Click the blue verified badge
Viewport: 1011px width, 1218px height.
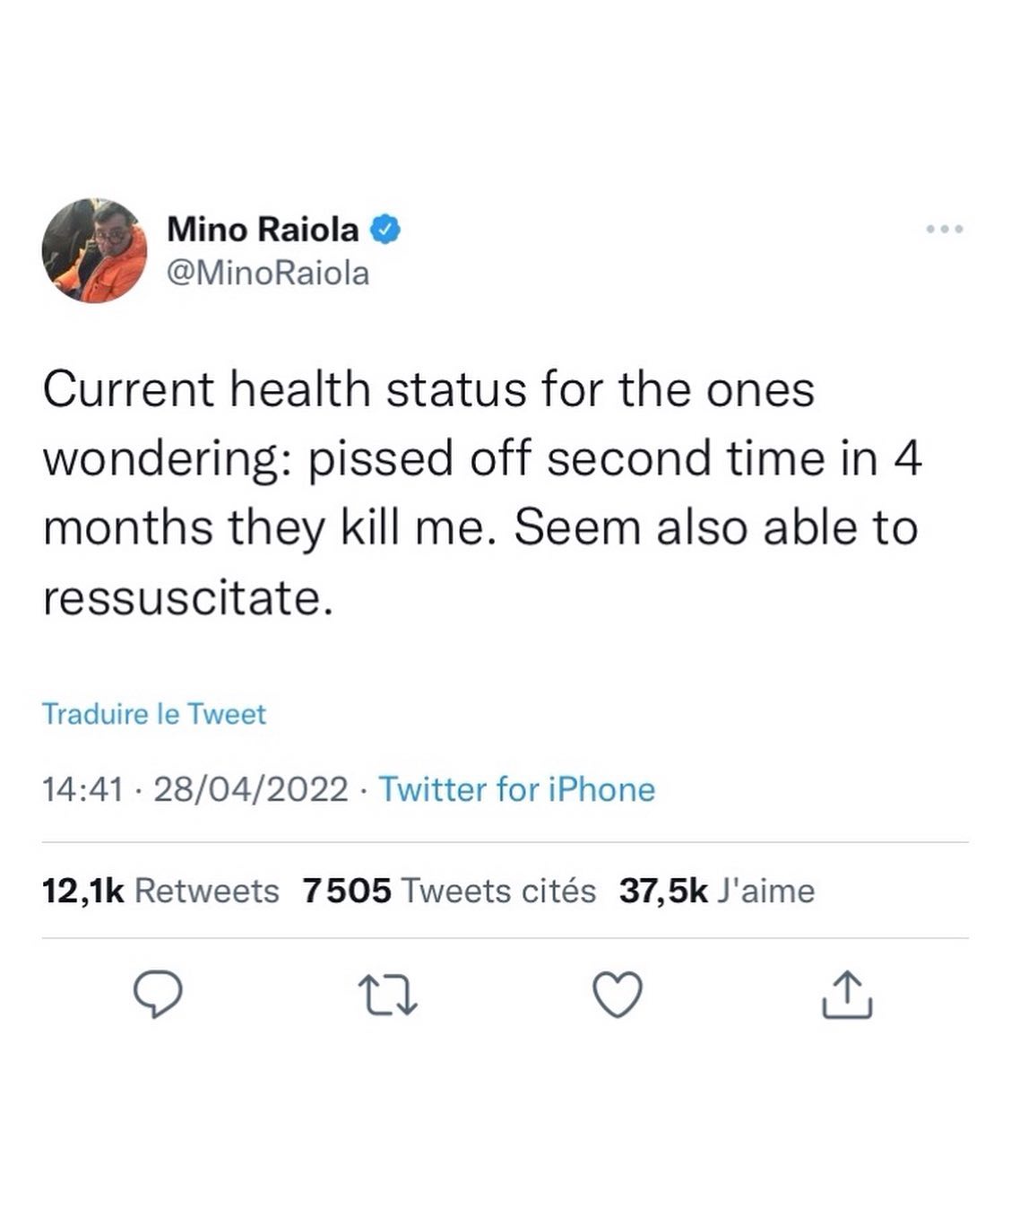385,230
